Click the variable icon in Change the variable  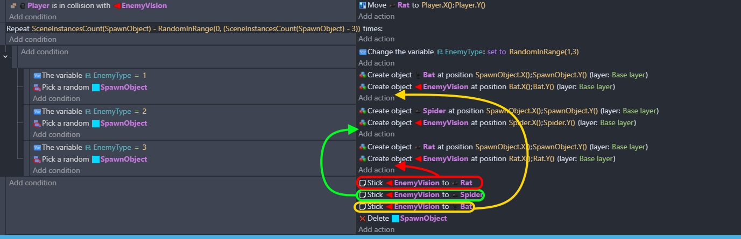coord(363,52)
